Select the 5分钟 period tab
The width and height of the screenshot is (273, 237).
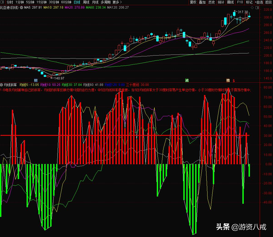click(30, 2)
